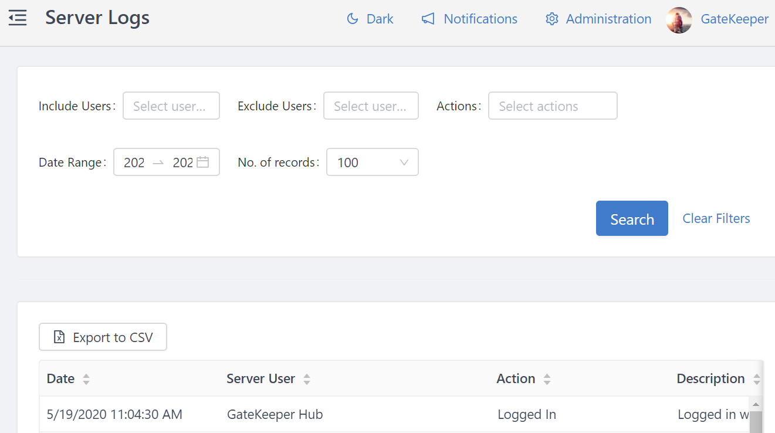Screen dimensions: 775x433
Task: Click the GateKeeper user avatar
Action: point(679,20)
